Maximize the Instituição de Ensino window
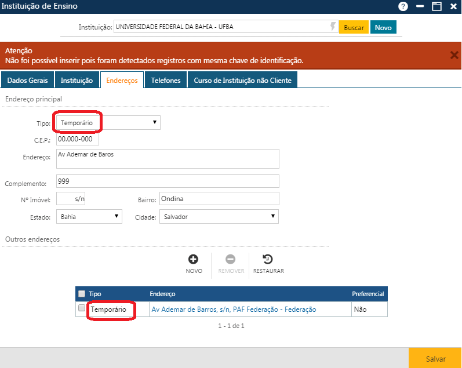462x368 pixels. pyautogui.click(x=436, y=6)
